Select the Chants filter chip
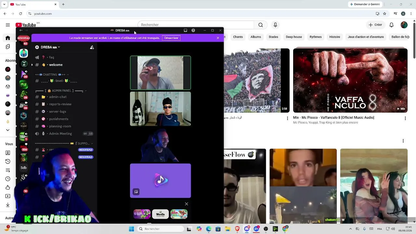This screenshot has width=416, height=234. click(238, 37)
